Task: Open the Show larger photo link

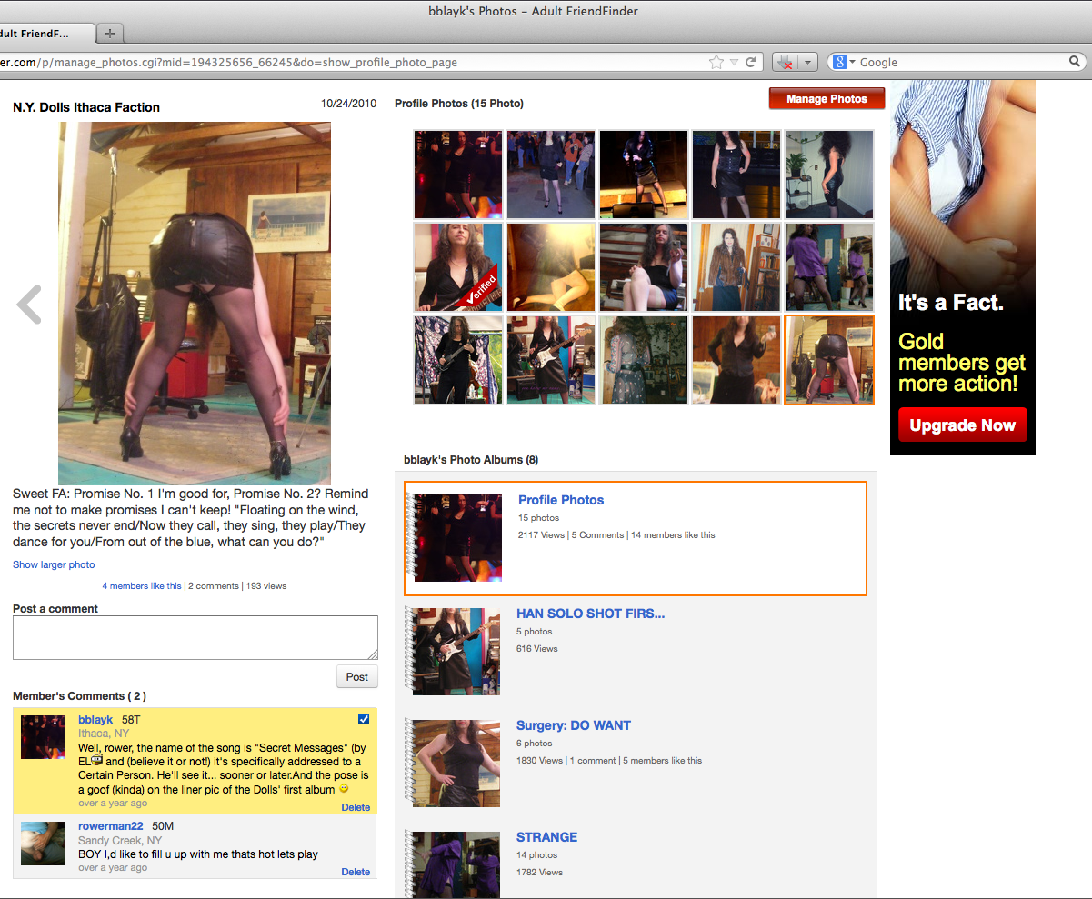Action: click(54, 564)
